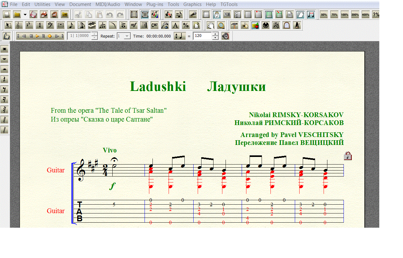This screenshot has height=258, width=403.
Task: Select the Key Signature tool
Action: tap(29, 25)
